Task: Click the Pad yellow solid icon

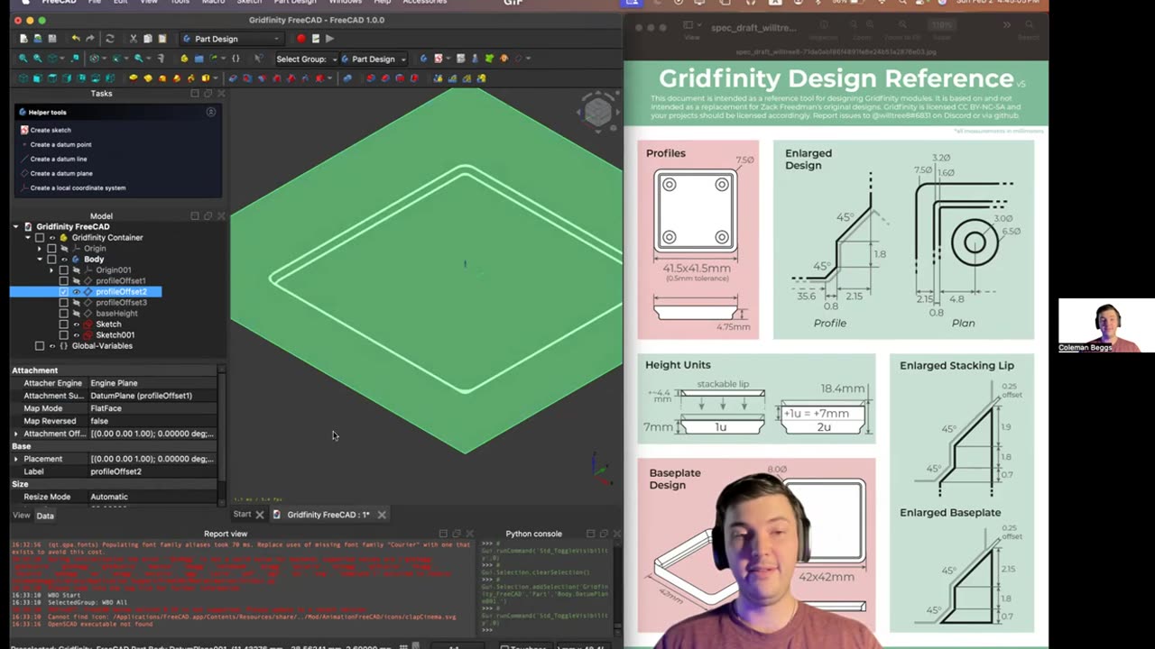Action: click(x=134, y=78)
